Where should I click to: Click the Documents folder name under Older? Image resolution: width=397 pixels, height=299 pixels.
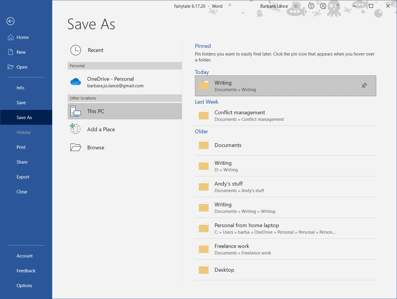click(228, 145)
